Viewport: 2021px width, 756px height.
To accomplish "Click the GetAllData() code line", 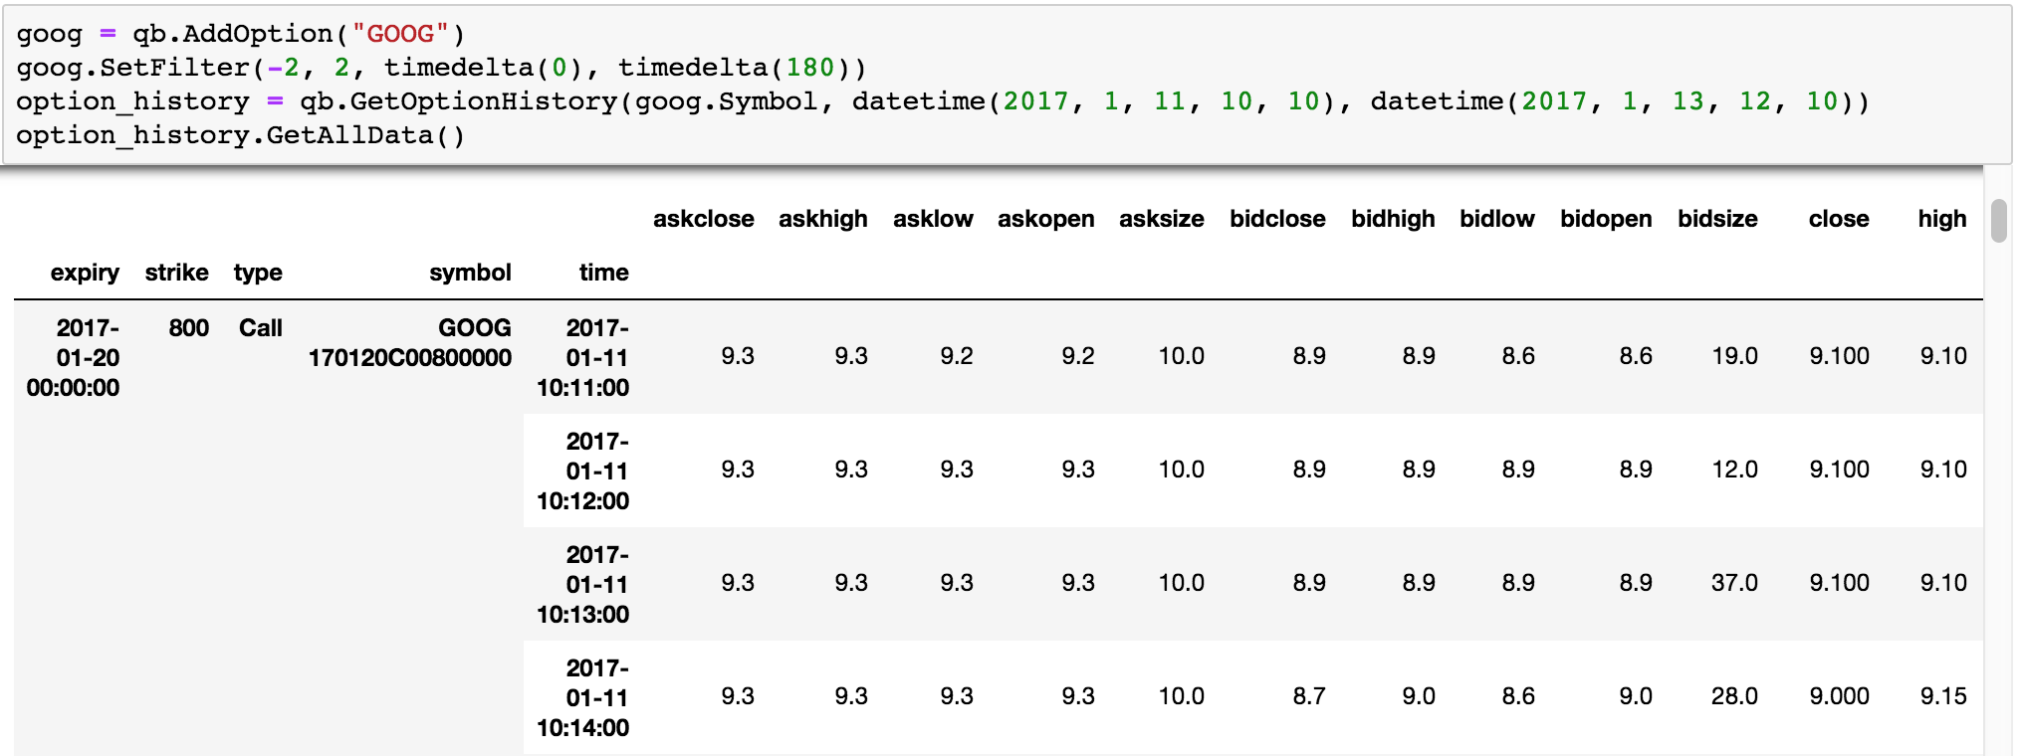I will point(240,135).
